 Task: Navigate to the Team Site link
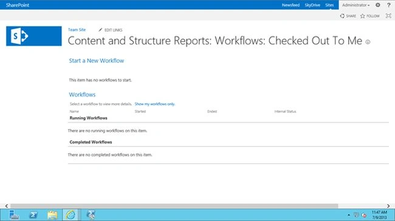tap(77, 30)
